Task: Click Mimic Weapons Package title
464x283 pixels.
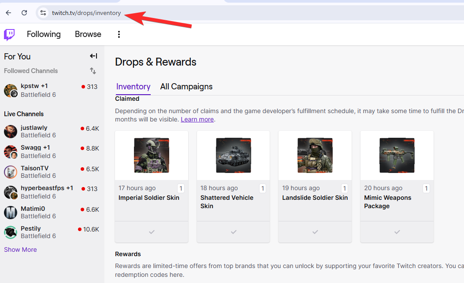Action: 388,202
